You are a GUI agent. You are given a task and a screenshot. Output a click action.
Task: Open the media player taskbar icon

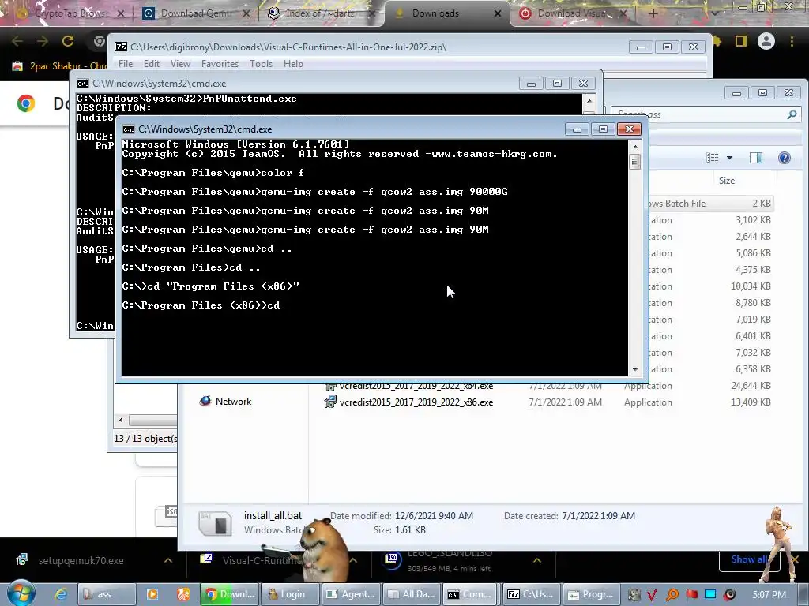152,594
